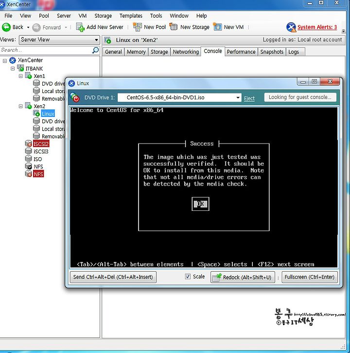Click the Removable storage icon under Xen1

(36, 98)
